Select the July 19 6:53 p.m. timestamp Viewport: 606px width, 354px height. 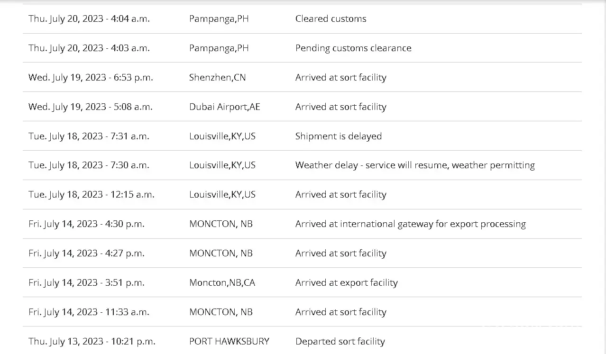tap(91, 78)
